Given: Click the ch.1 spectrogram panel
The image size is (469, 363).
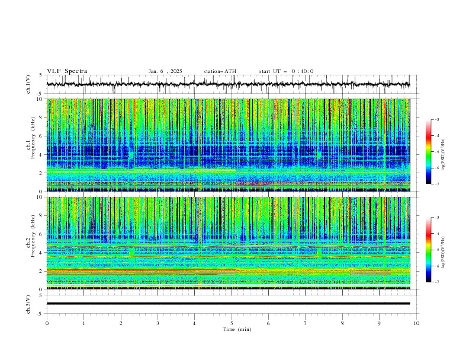Looking at the screenshot, I should pos(228,145).
